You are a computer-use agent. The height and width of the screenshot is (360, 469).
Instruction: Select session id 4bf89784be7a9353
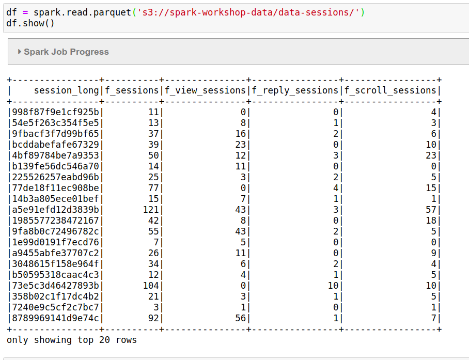tap(55, 155)
